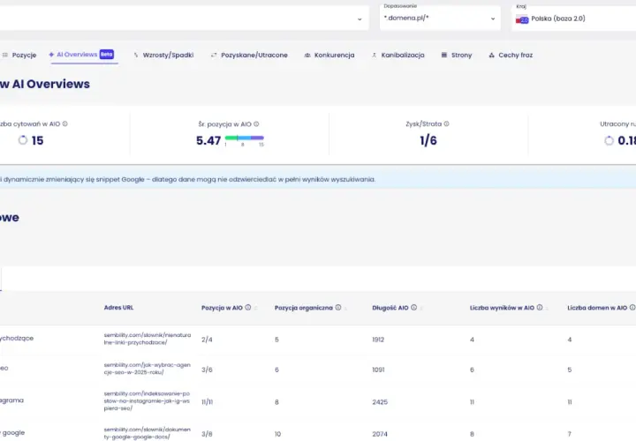Open the indeksowanie-postow-na-instagramie URL link

(x=147, y=401)
